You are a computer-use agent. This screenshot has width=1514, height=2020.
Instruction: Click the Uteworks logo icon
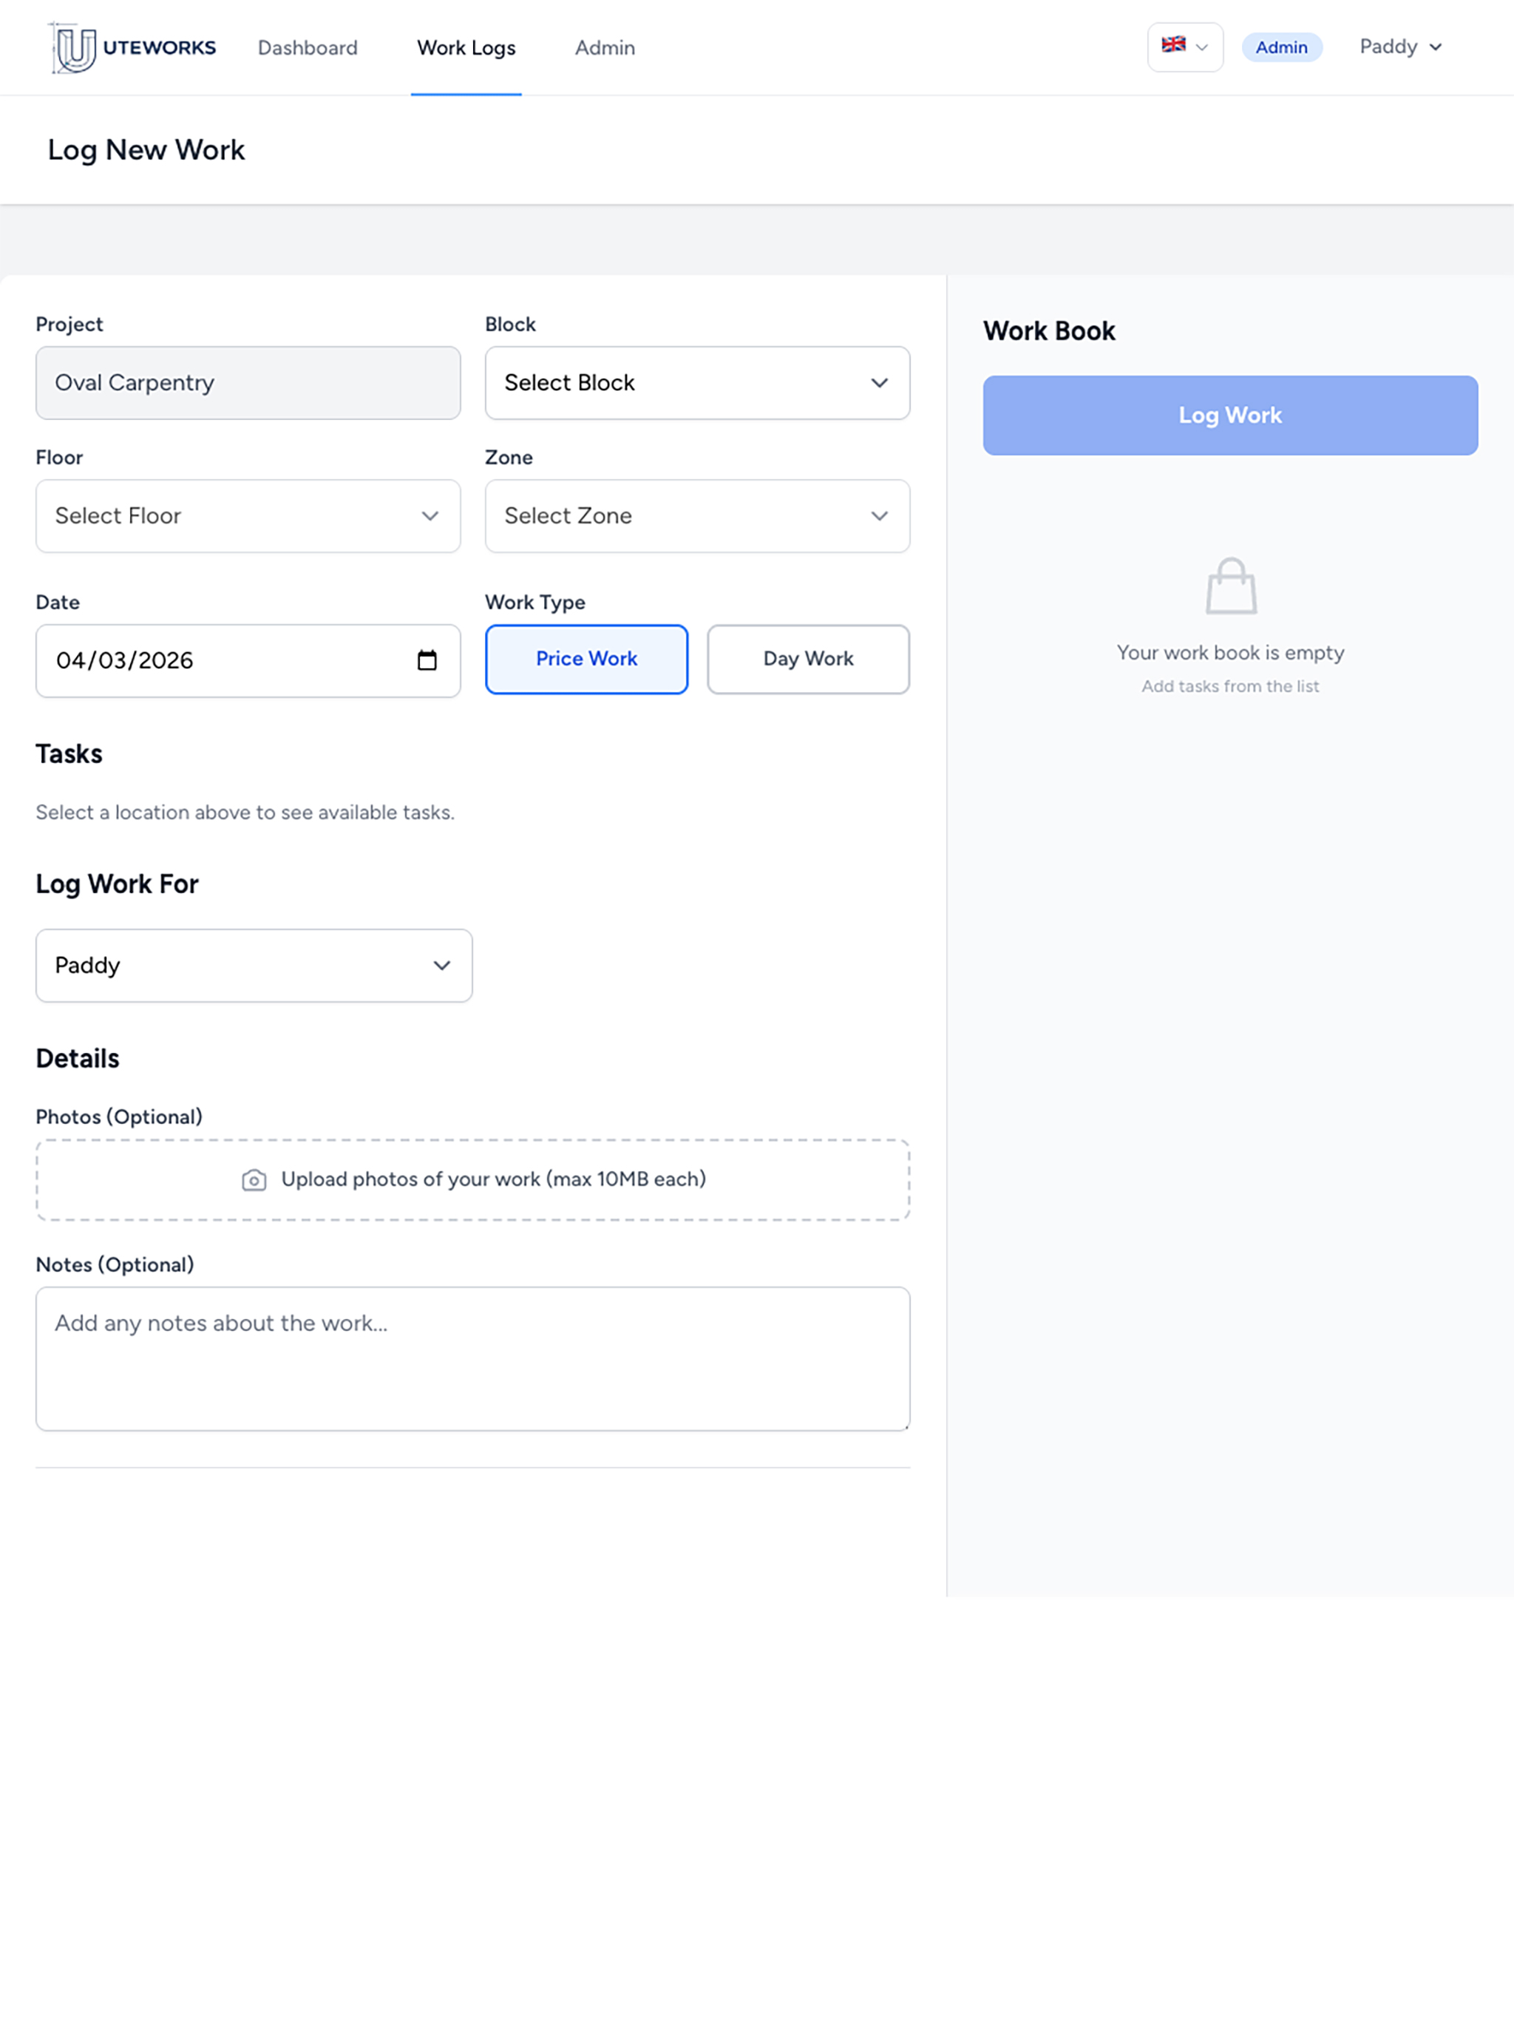click(73, 47)
